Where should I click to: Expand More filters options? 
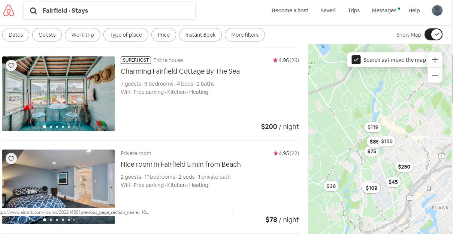click(245, 34)
